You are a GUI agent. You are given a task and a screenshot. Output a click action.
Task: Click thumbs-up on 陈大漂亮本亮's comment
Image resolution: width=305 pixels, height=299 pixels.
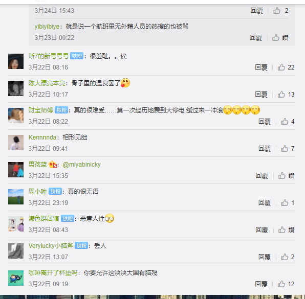point(286,95)
